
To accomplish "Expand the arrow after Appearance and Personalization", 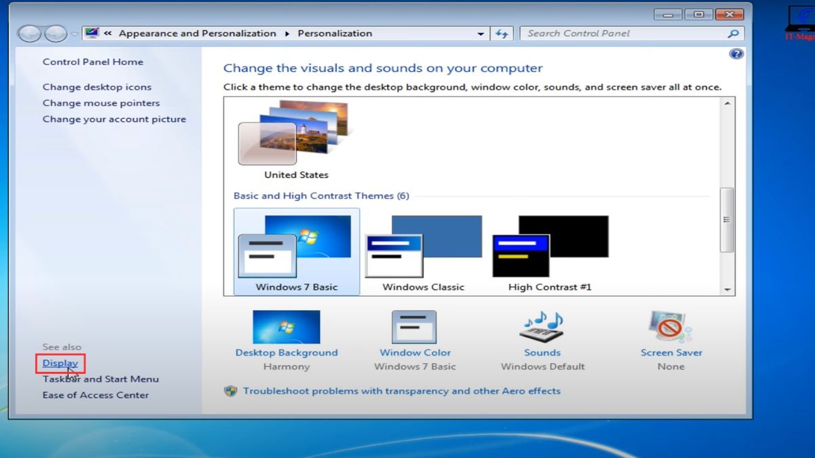I will click(x=287, y=33).
